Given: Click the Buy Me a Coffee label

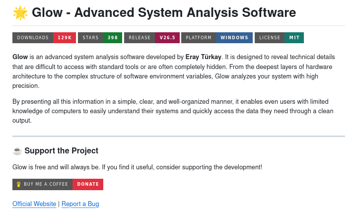Looking at the screenshot, I should click(x=46, y=184).
